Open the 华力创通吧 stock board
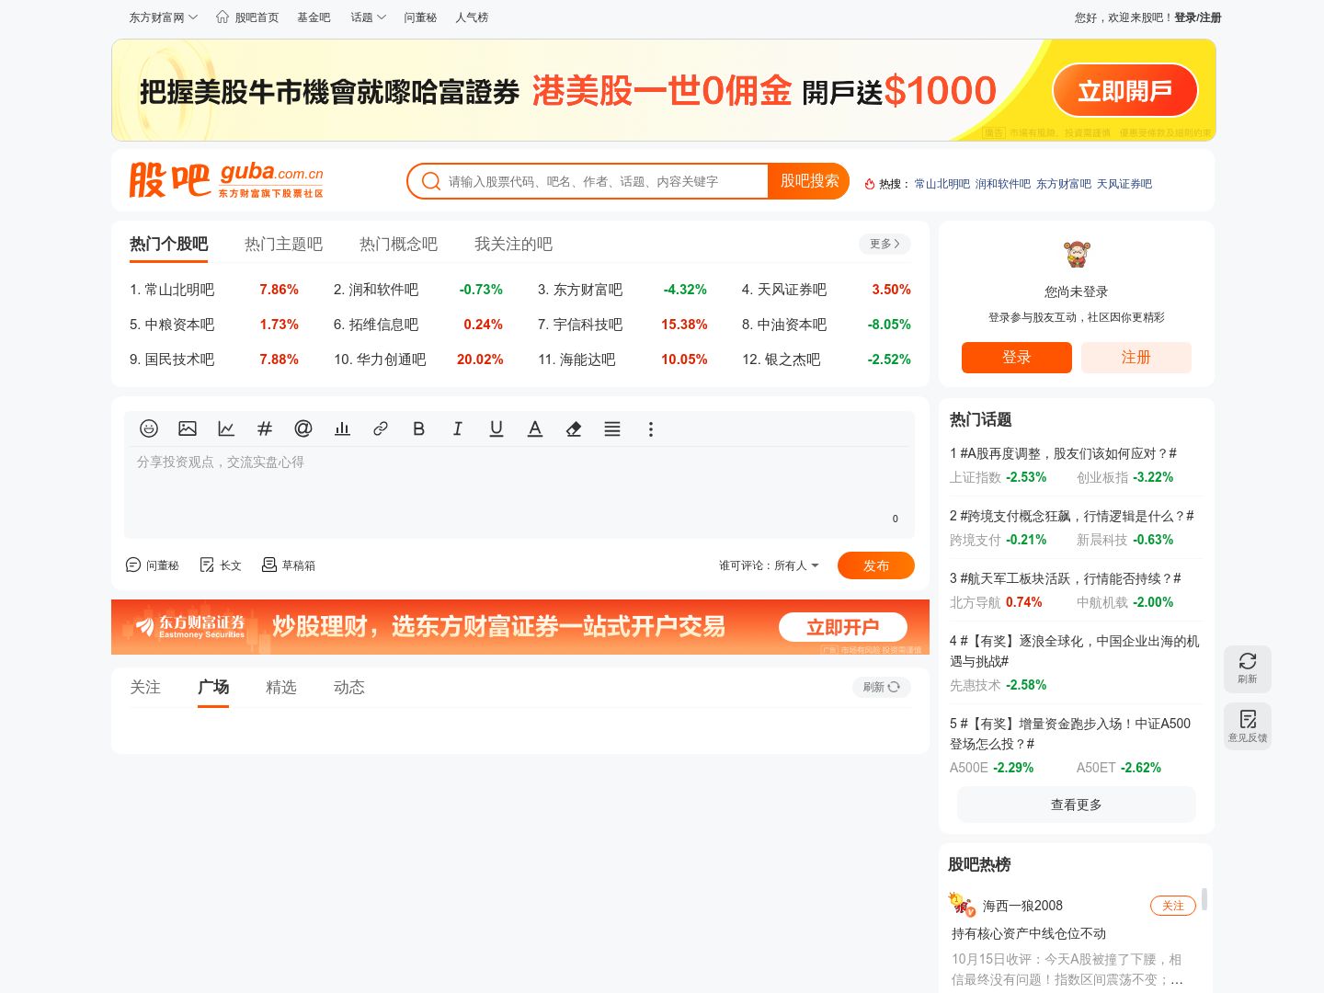Viewport: 1324px width, 993px height. click(x=380, y=360)
